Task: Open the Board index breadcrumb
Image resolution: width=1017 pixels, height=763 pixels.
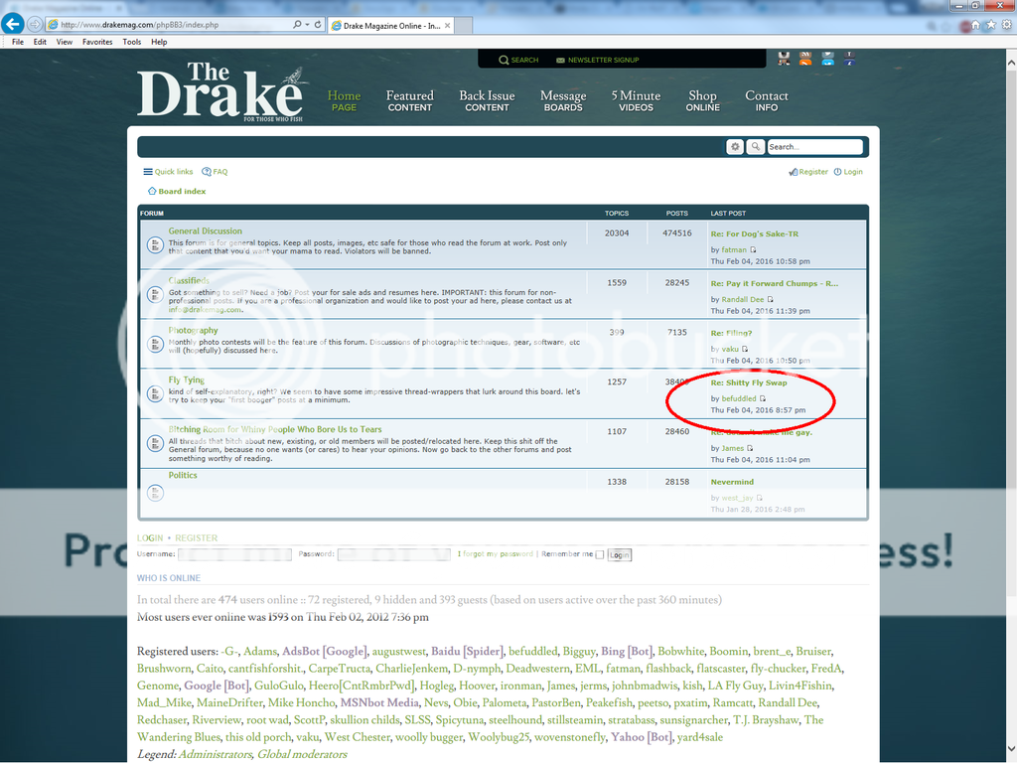Action: [177, 192]
